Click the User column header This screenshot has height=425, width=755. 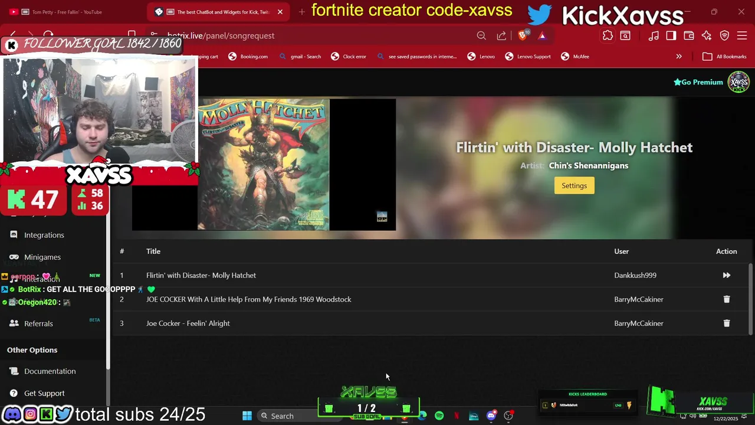click(621, 251)
